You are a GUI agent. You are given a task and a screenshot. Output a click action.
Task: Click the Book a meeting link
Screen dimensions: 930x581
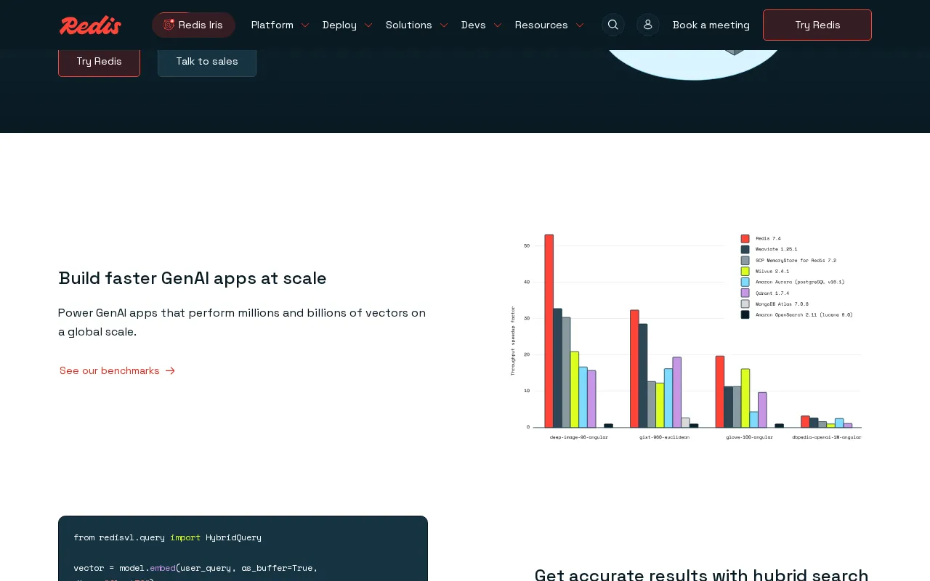pyautogui.click(x=711, y=25)
